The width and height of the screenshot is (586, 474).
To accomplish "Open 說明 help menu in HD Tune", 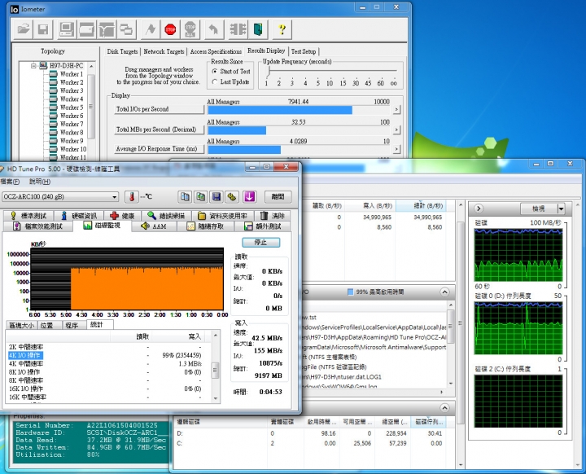I will click(40, 182).
